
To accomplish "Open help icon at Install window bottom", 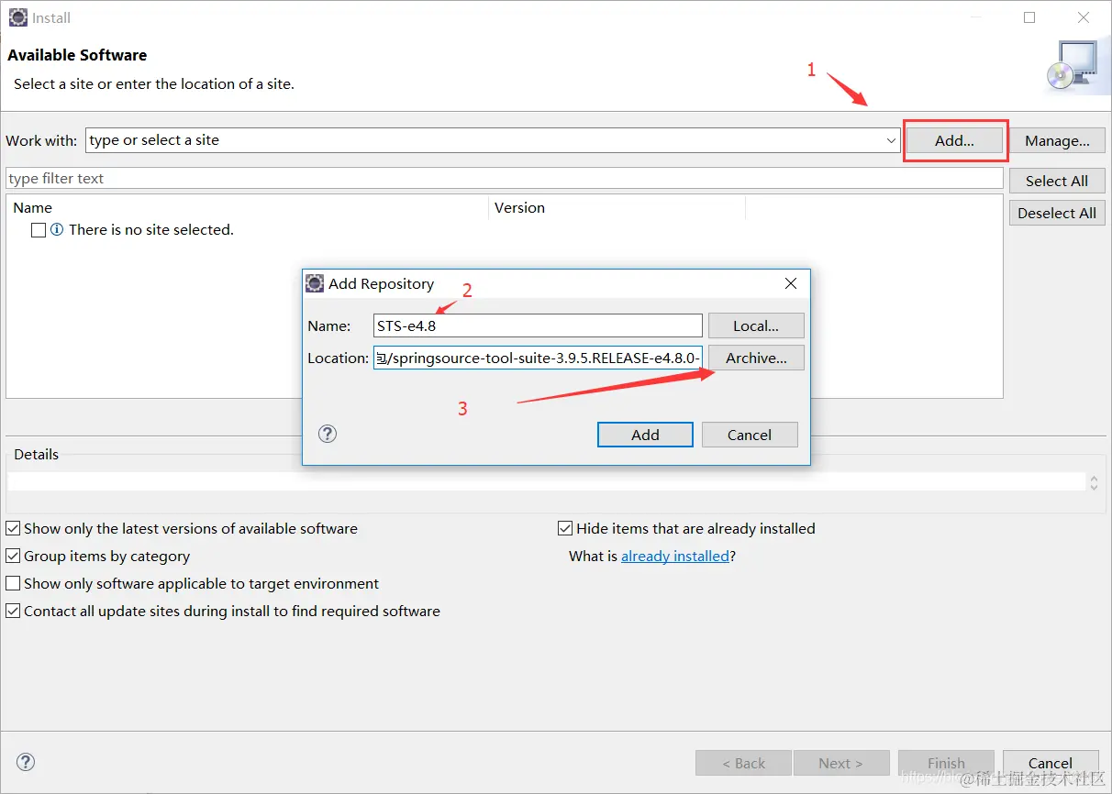I will pos(27,762).
